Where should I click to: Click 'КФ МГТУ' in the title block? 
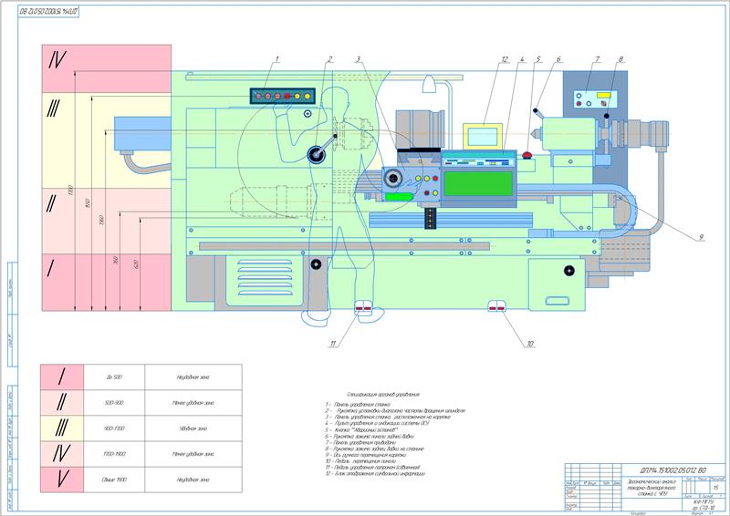click(703, 502)
